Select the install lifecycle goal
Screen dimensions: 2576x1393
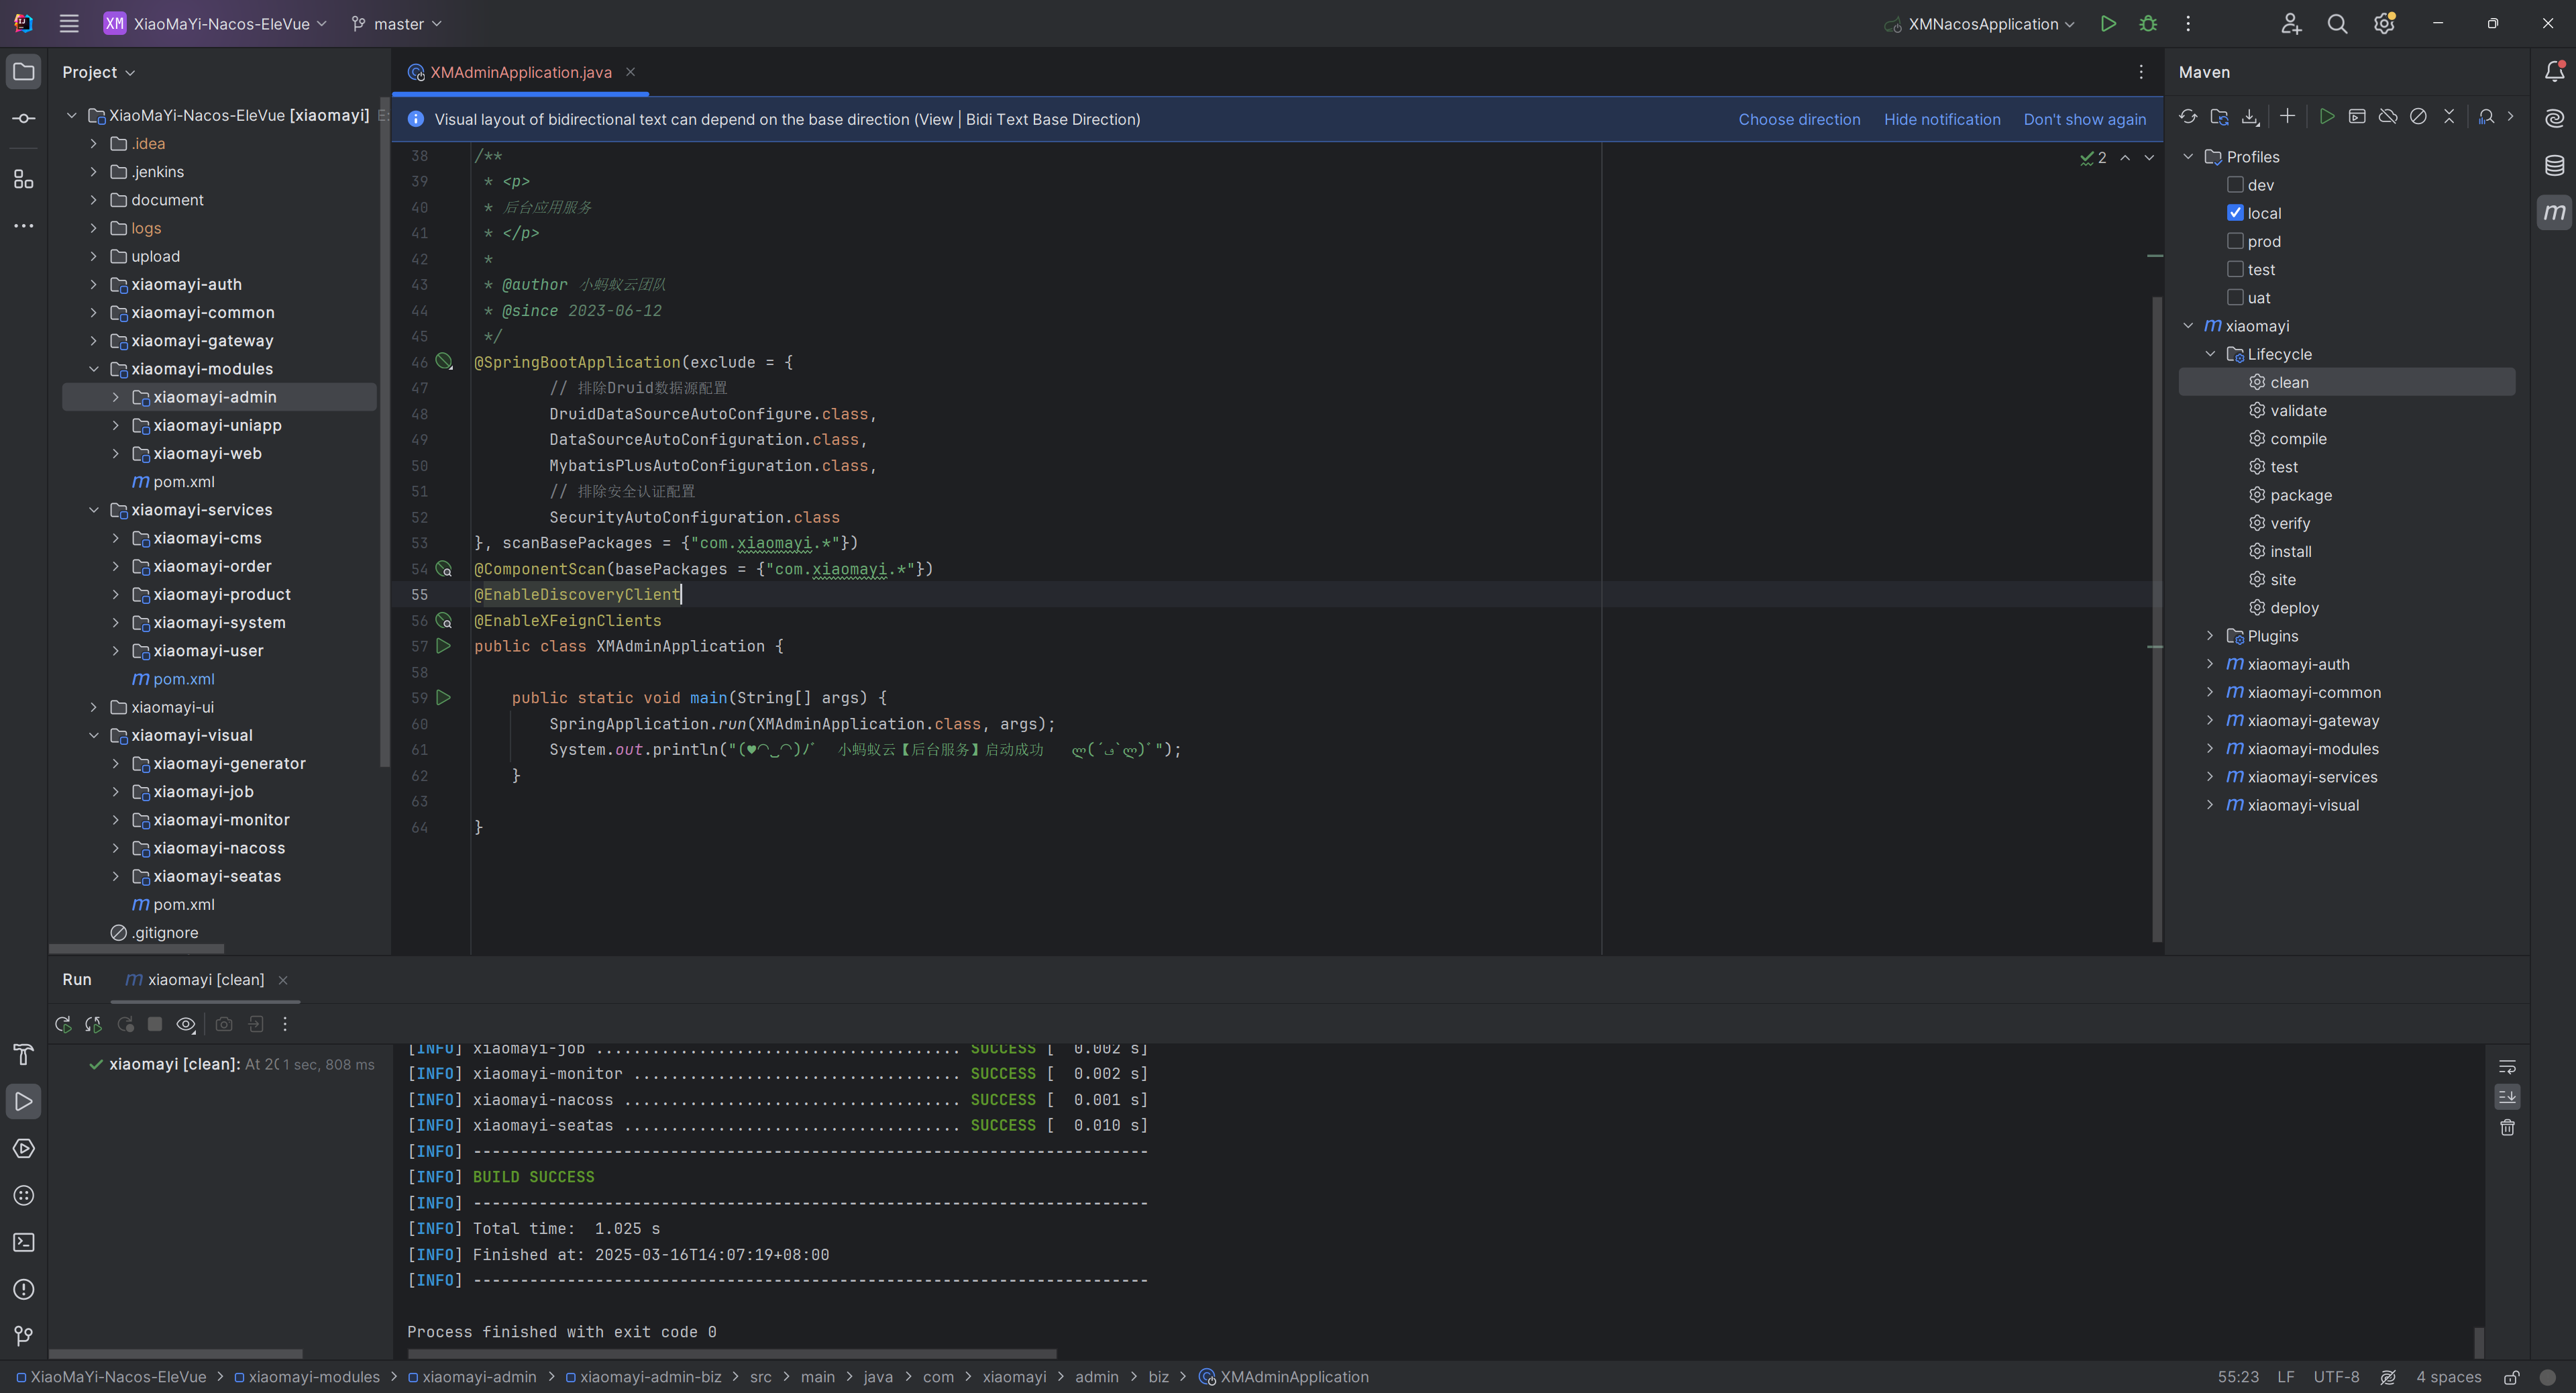[2290, 551]
